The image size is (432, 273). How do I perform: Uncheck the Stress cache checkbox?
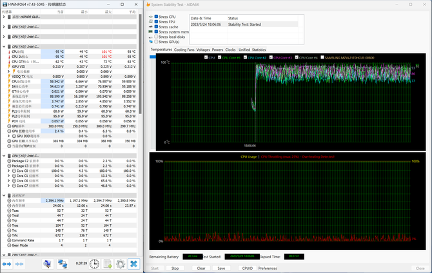pyautogui.click(x=156, y=26)
